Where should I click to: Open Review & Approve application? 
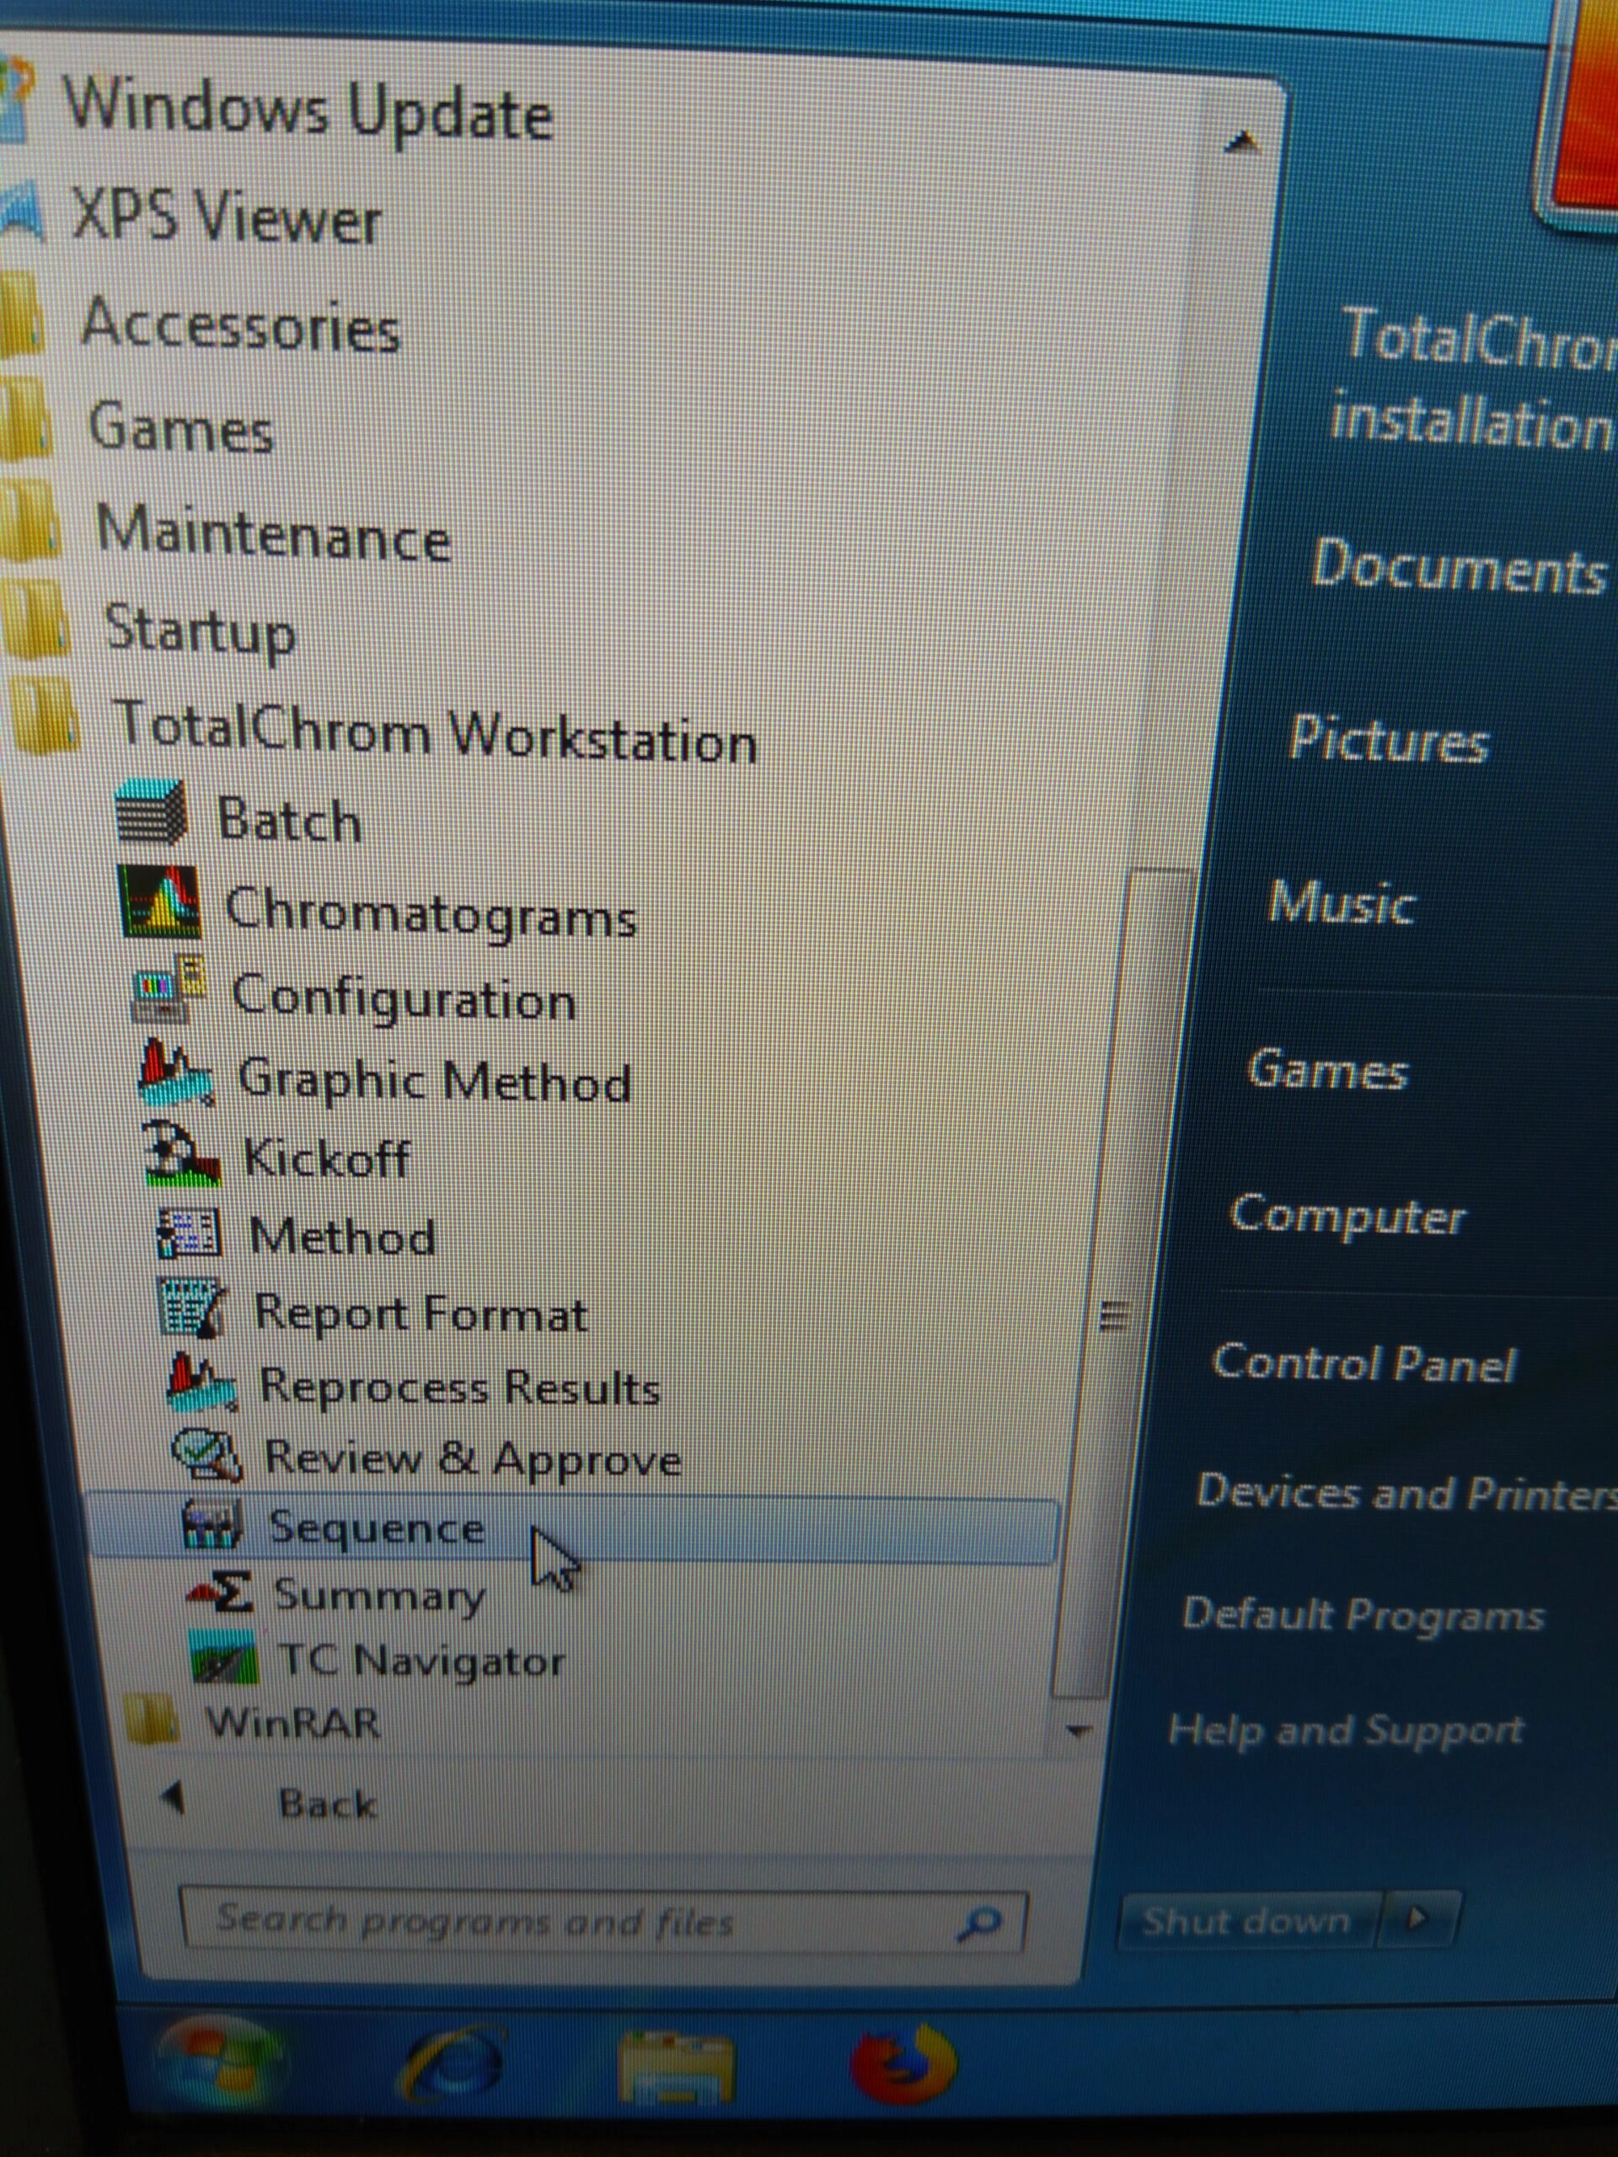coord(472,1459)
